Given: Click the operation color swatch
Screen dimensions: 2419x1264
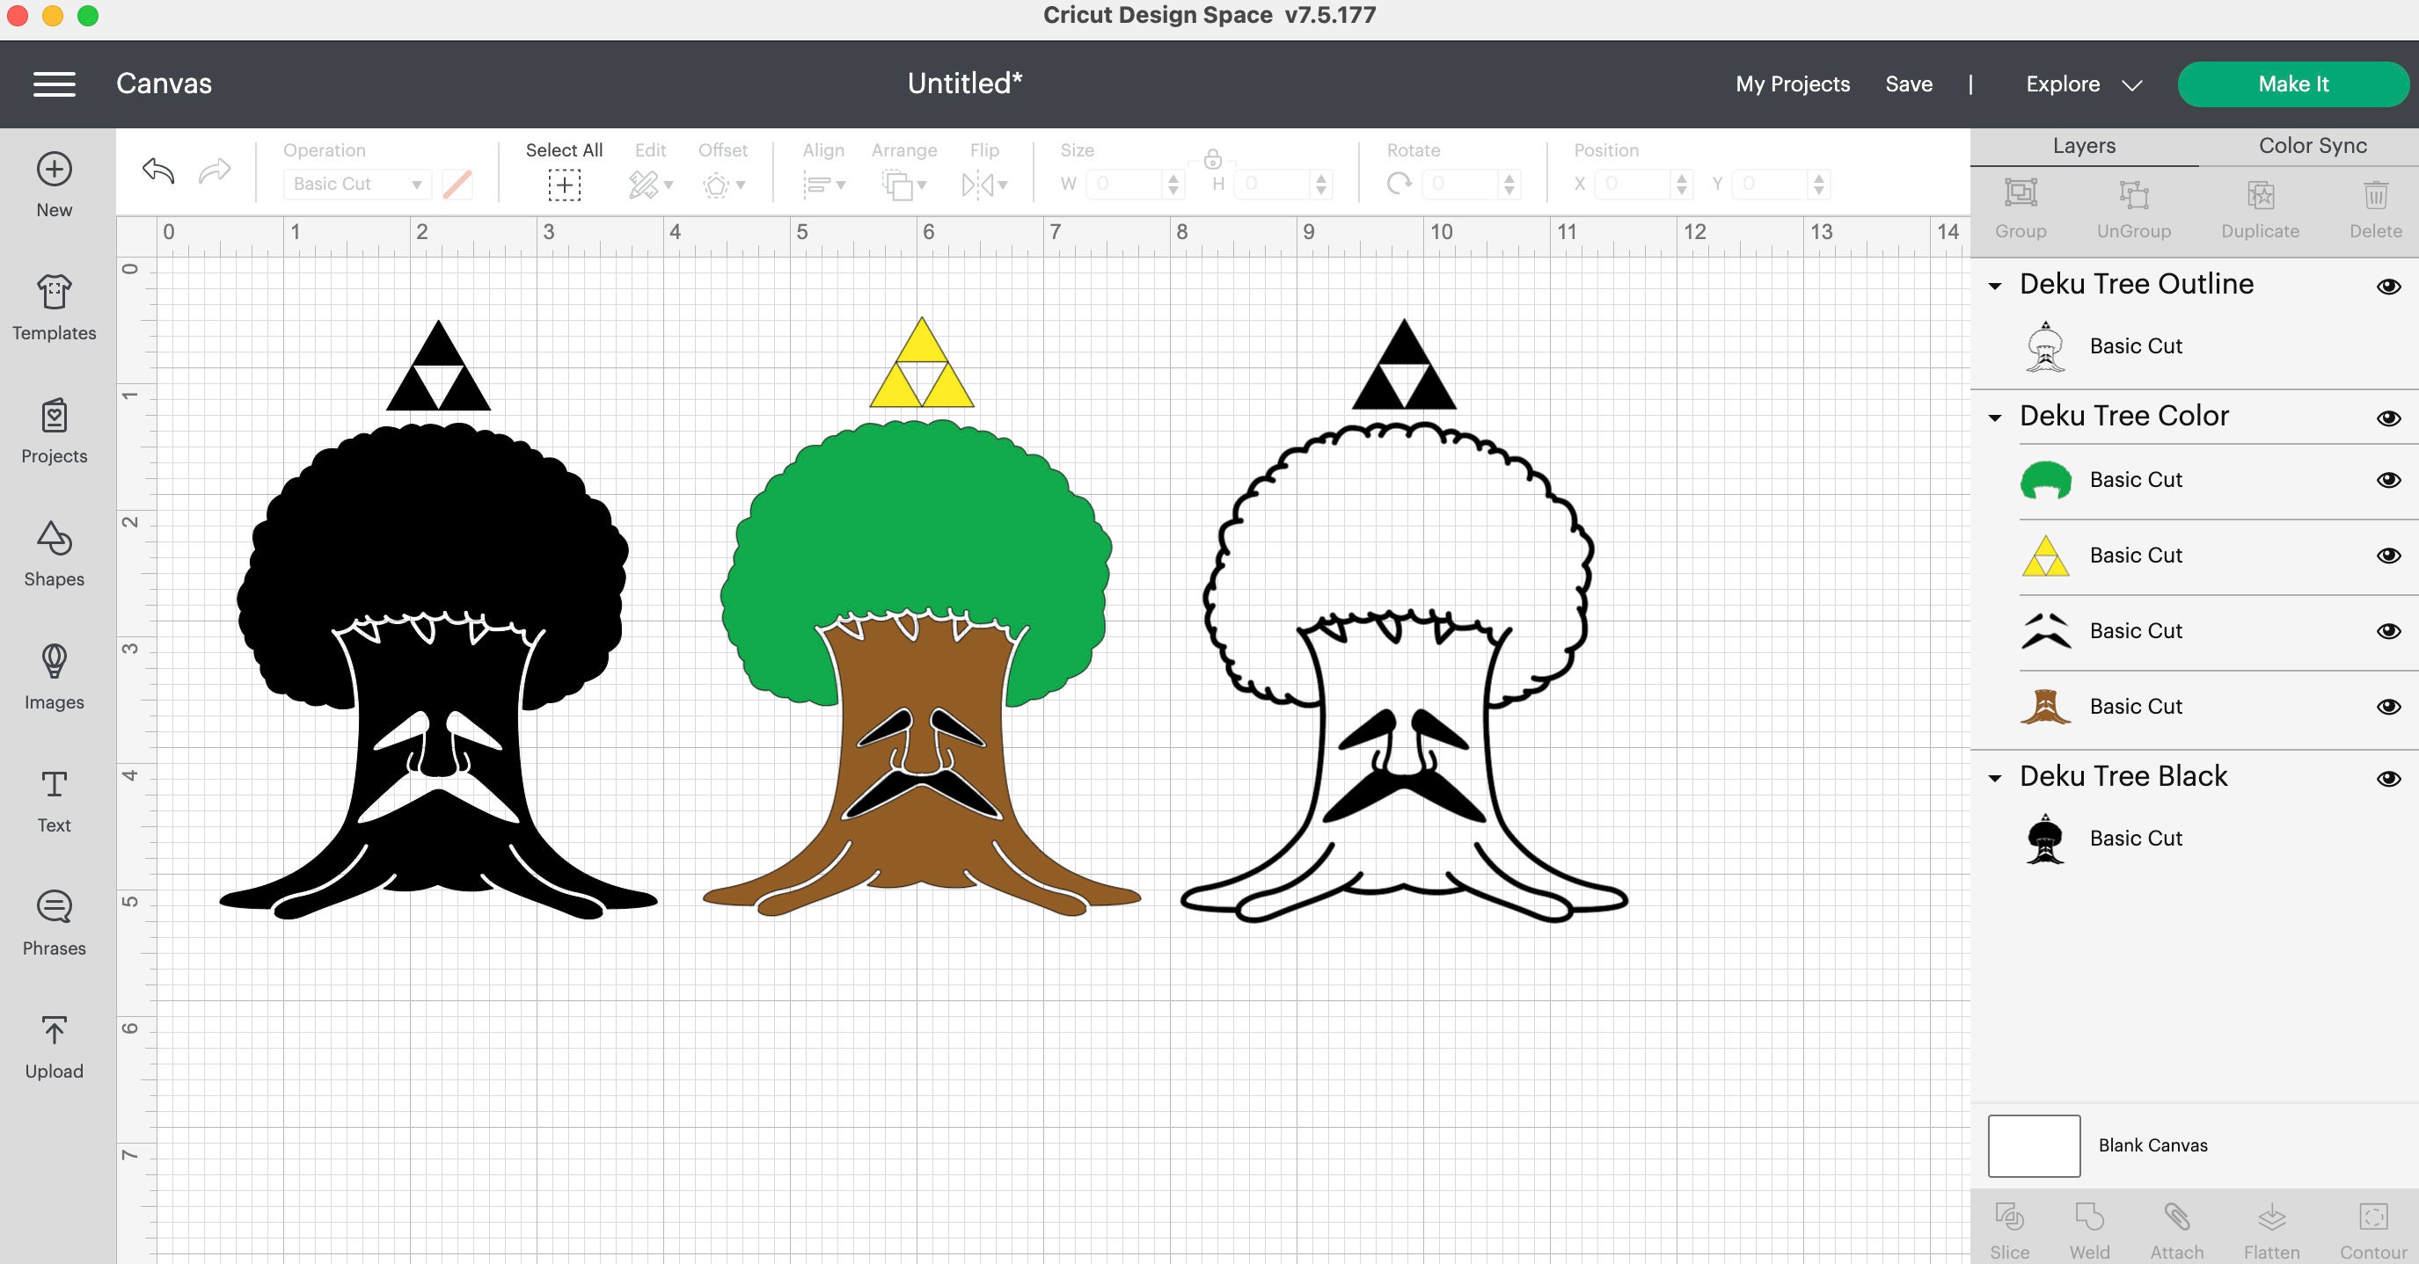Looking at the screenshot, I should (457, 184).
